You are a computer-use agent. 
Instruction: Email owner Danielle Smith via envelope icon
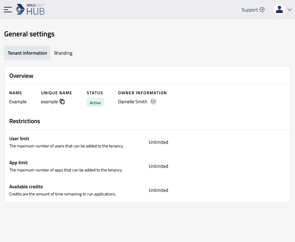[153, 101]
